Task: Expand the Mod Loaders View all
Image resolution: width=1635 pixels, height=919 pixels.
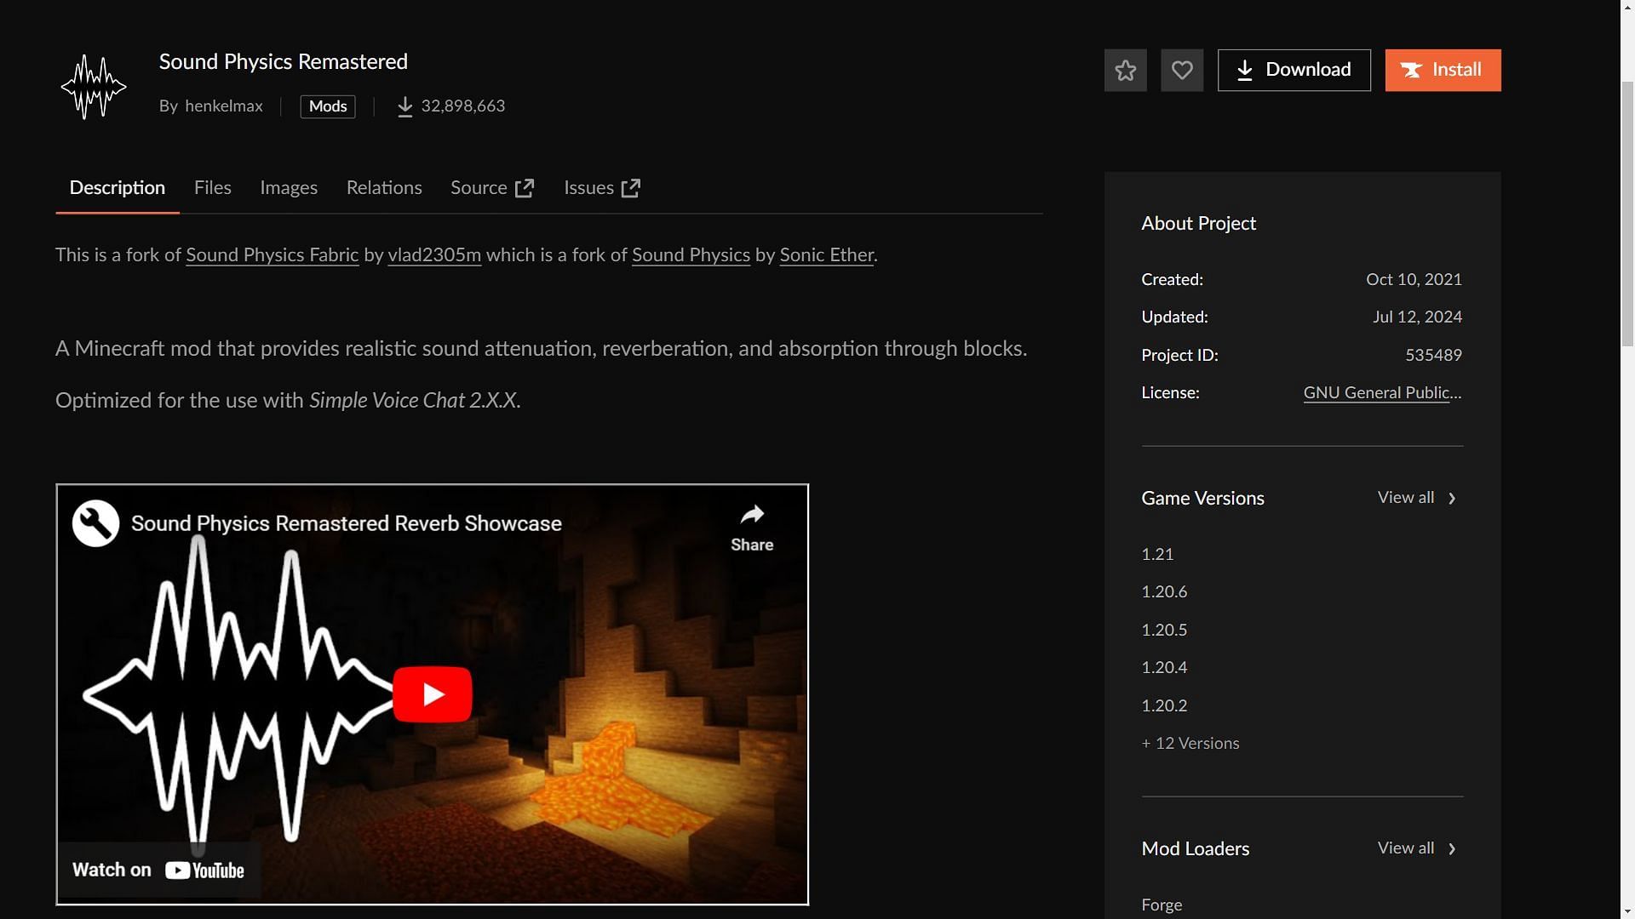Action: (1416, 848)
